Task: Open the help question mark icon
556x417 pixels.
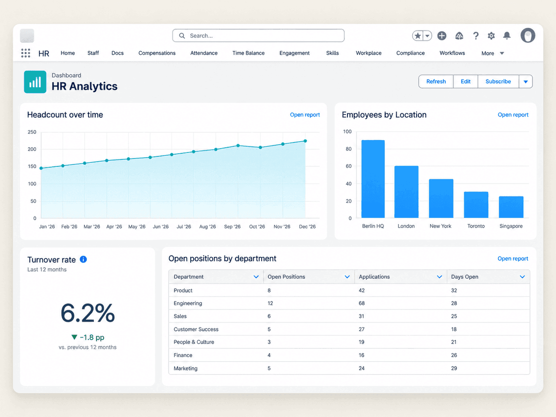Action: pyautogui.click(x=476, y=36)
